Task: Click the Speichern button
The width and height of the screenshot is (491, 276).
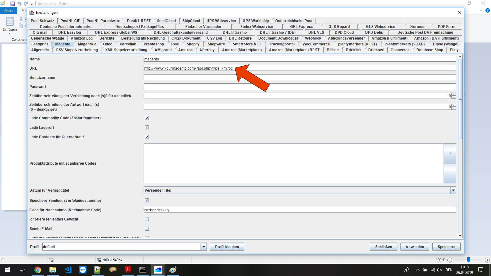Action: point(447,247)
